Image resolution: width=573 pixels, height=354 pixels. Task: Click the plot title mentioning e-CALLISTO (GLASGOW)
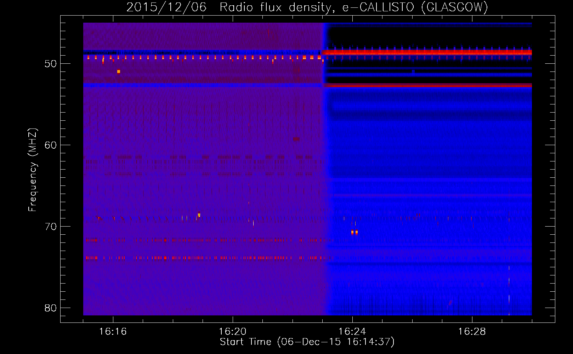pos(307,7)
